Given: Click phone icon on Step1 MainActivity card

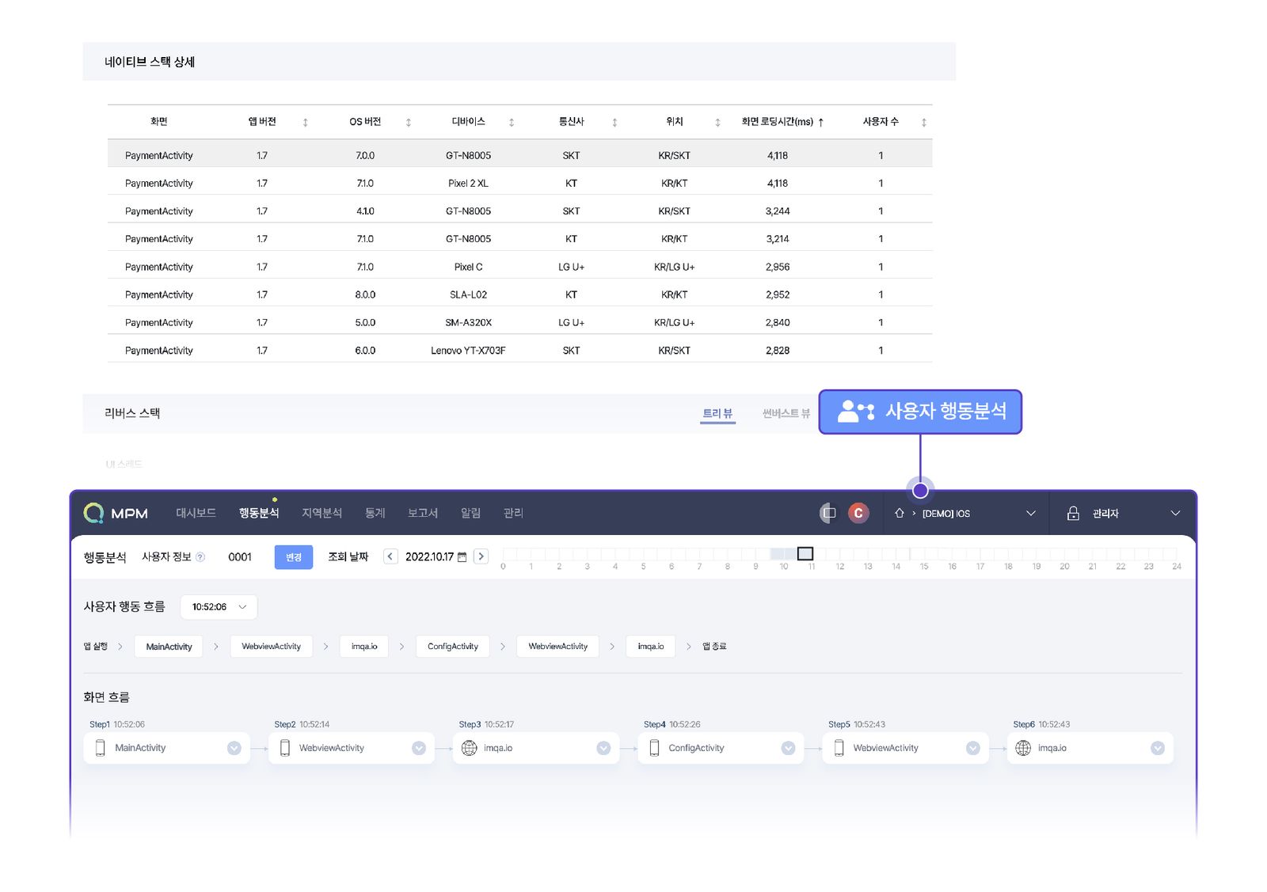Looking at the screenshot, I should point(101,748).
